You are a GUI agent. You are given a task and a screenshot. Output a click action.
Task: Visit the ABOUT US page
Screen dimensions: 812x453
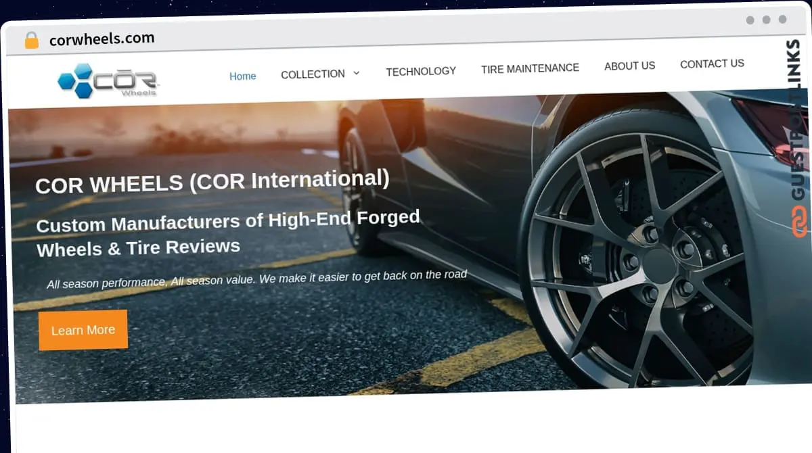[x=629, y=66]
